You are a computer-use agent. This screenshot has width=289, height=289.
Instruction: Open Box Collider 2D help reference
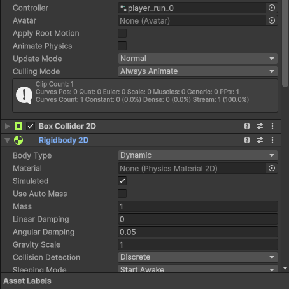coord(247,126)
